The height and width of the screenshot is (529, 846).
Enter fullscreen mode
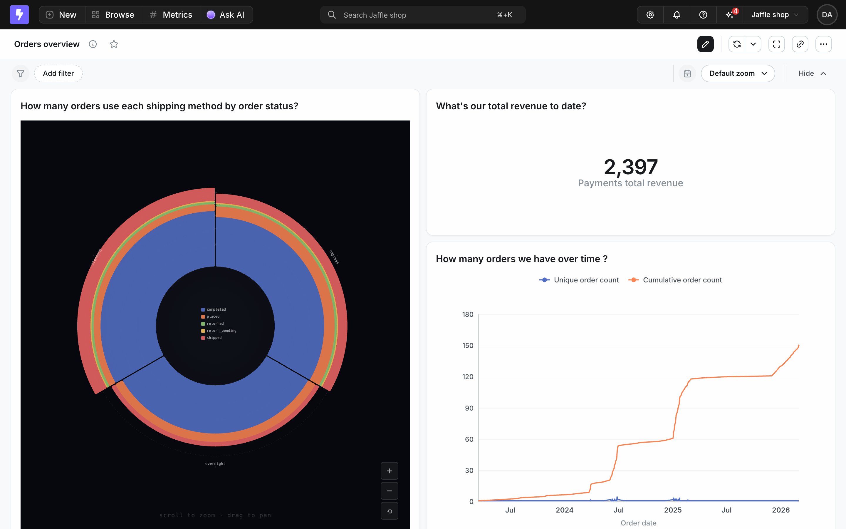click(776, 44)
